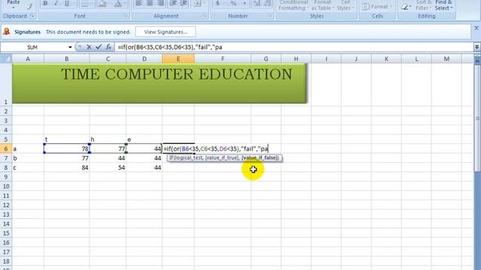Click Increase Decimal icon

tap(257, 3)
